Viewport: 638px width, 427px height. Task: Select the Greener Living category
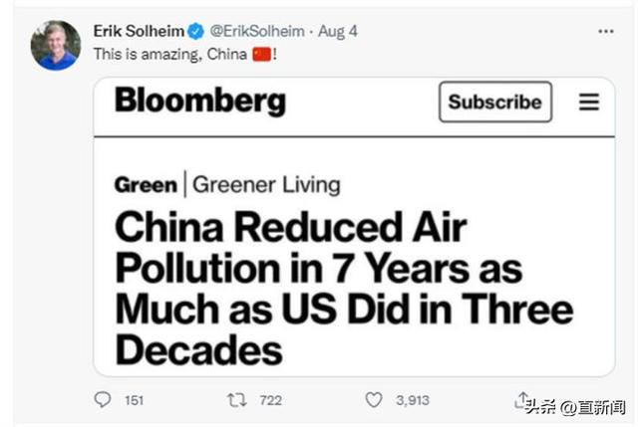266,185
